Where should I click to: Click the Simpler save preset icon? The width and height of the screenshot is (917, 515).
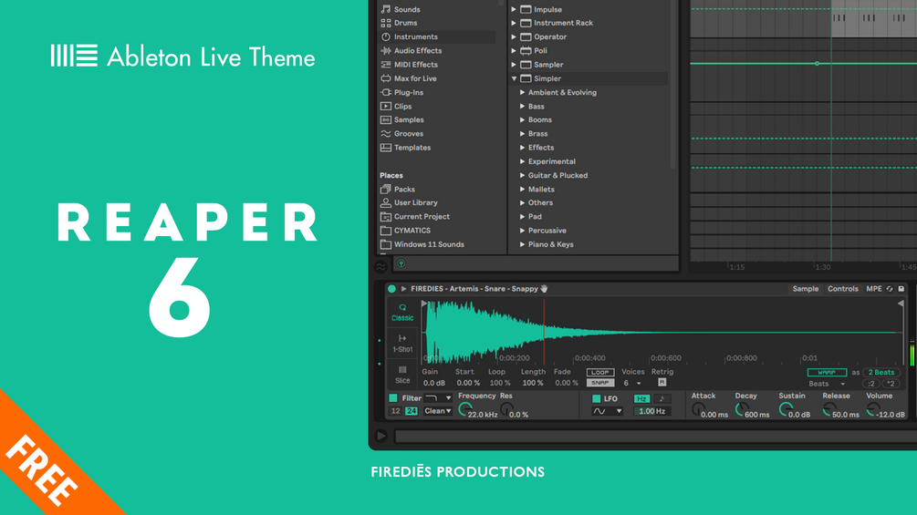(901, 289)
